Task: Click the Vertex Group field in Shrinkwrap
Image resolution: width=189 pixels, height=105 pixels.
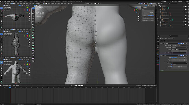Action: click(178, 53)
